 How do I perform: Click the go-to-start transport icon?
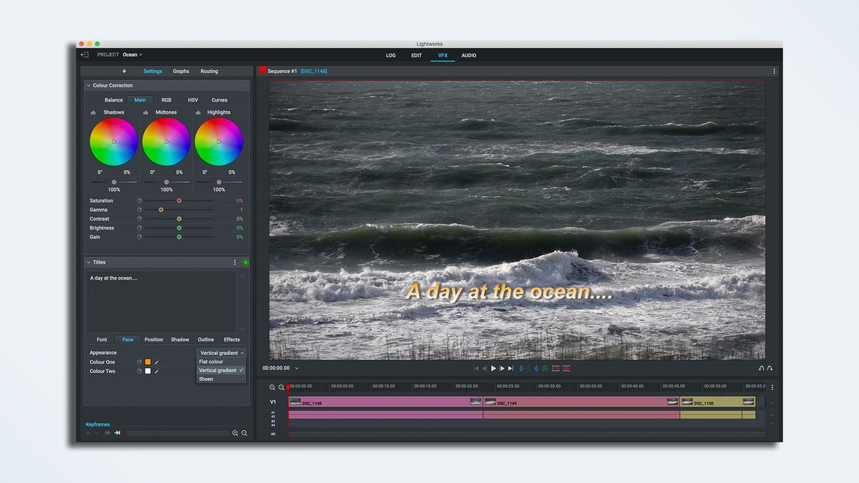pyautogui.click(x=475, y=368)
